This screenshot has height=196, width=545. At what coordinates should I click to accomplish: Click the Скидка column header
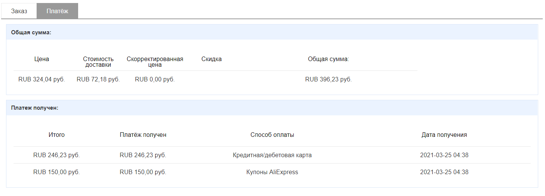[x=211, y=59]
